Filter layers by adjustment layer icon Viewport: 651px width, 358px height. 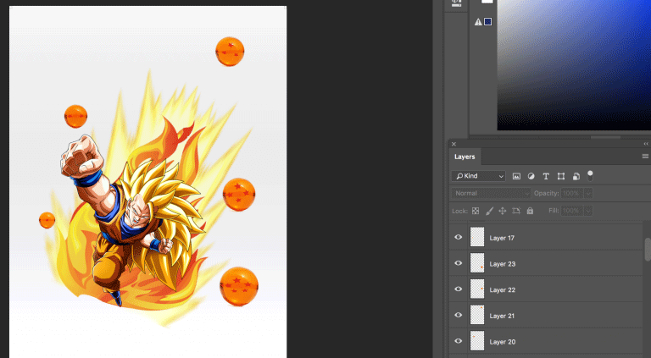click(531, 176)
